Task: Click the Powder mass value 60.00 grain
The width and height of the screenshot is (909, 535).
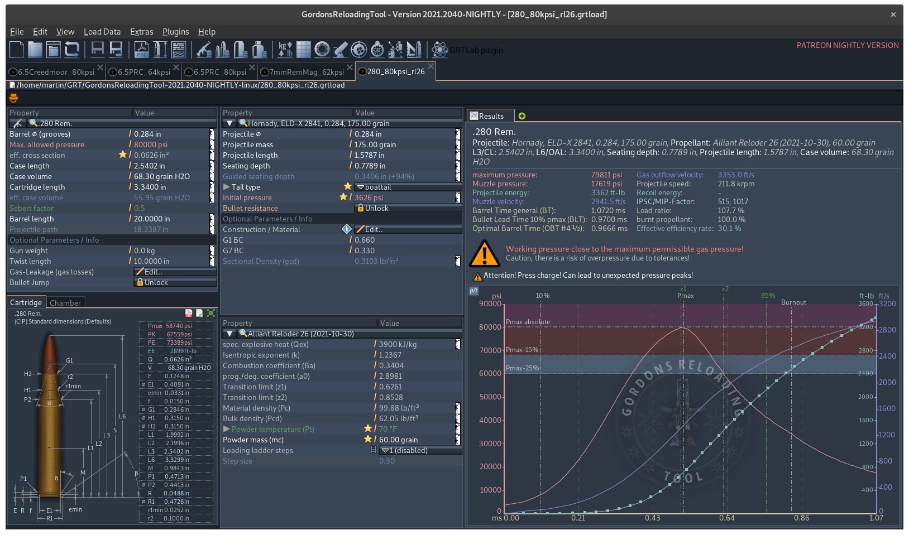Action: tap(398, 440)
